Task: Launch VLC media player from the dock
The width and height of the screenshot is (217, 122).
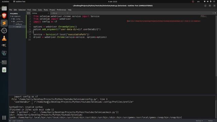Action: pos(4,38)
